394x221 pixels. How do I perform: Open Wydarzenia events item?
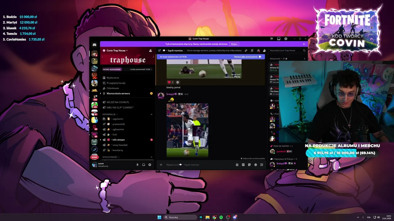[x=128, y=78]
